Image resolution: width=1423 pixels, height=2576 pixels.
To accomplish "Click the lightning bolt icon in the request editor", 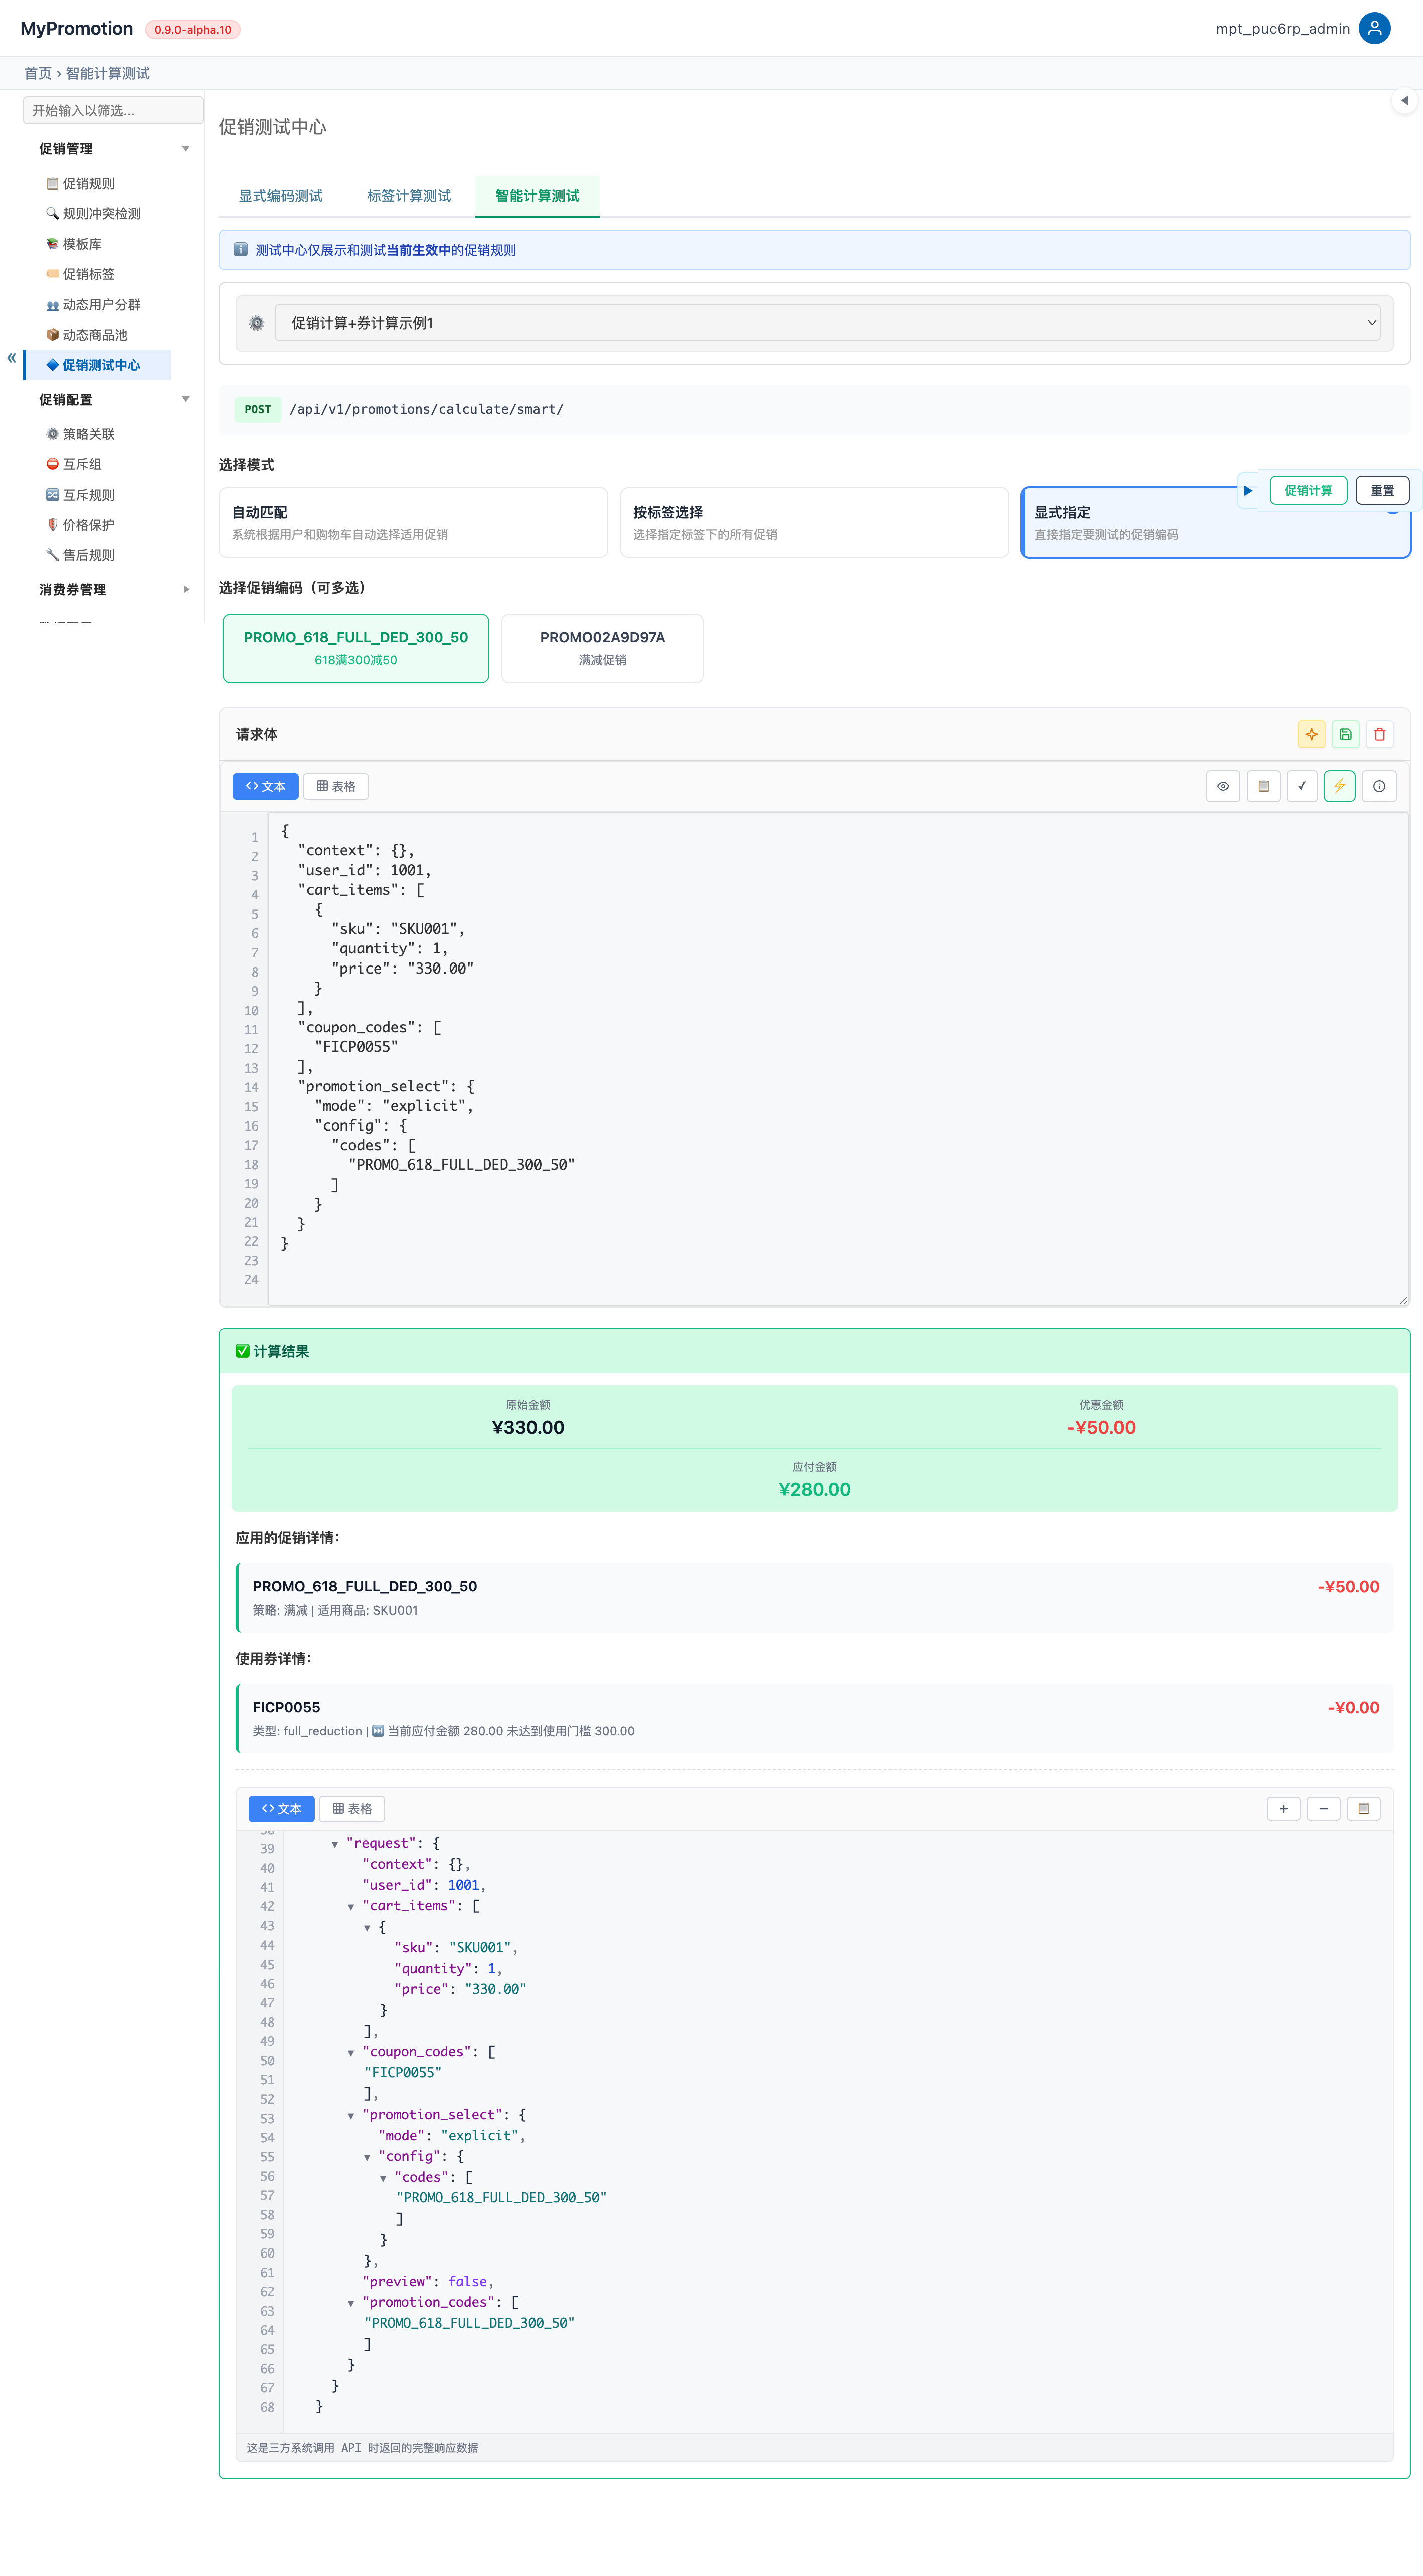I will [x=1340, y=786].
